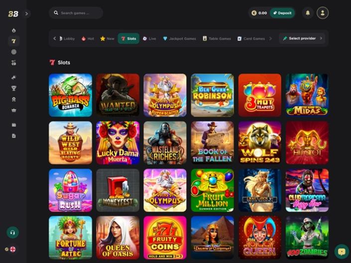Click the cherries icon in sidebar
This screenshot has height=263, width=351.
click(14, 63)
